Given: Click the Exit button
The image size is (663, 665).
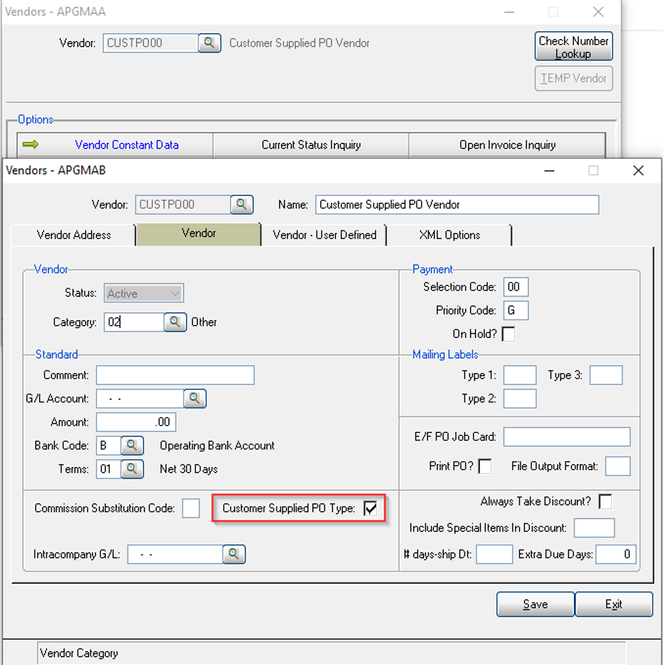Looking at the screenshot, I should (614, 604).
